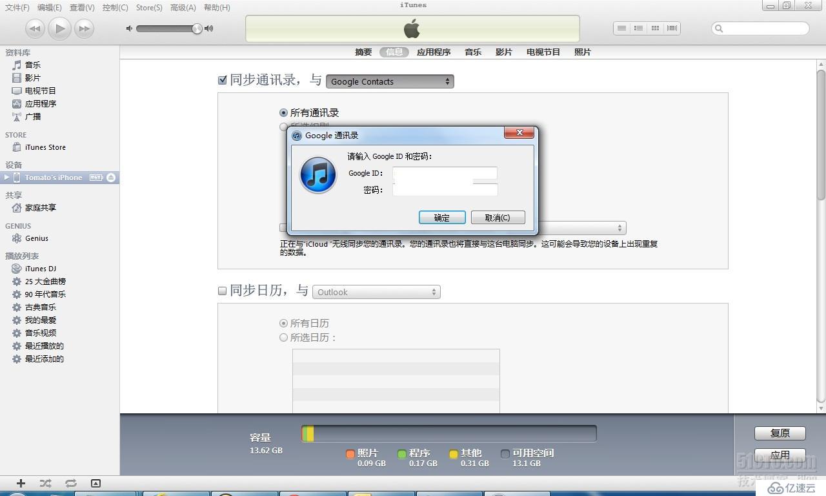Switch to 电视节目 tab
This screenshot has height=496, width=826.
[x=543, y=52]
